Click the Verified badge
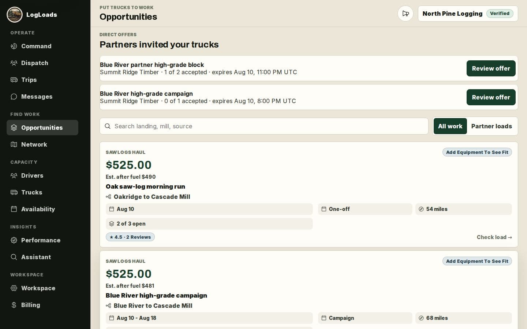This screenshot has height=329, width=527. tap(500, 14)
